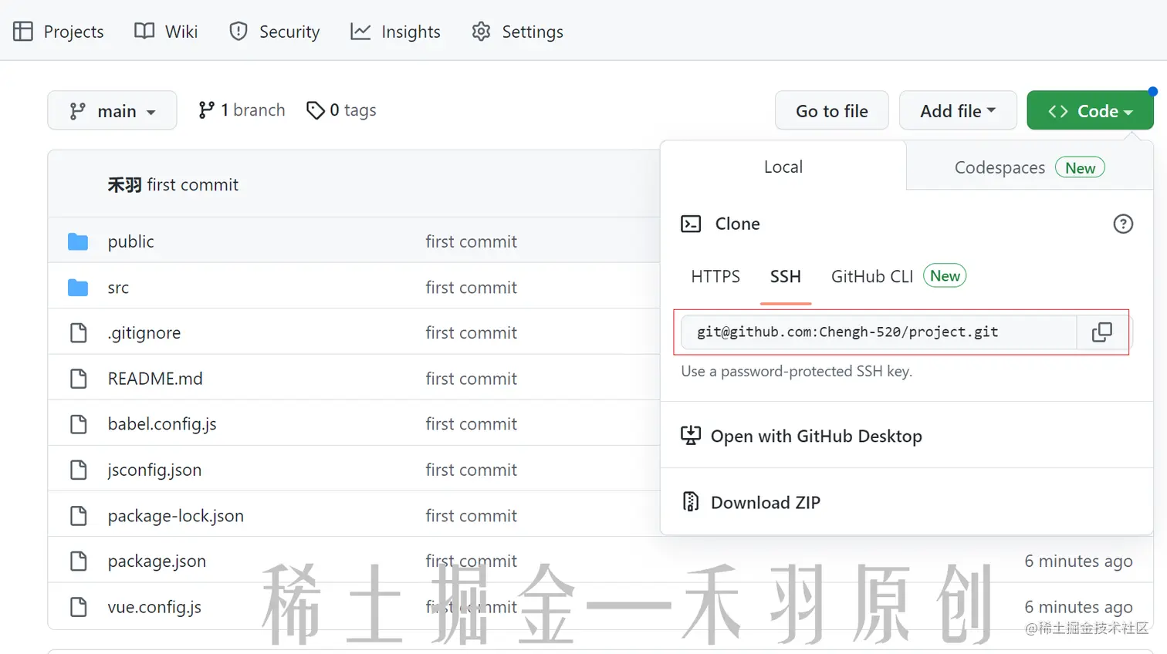The height and width of the screenshot is (654, 1167).
Task: Open the Projects tab
Action: [x=59, y=32]
